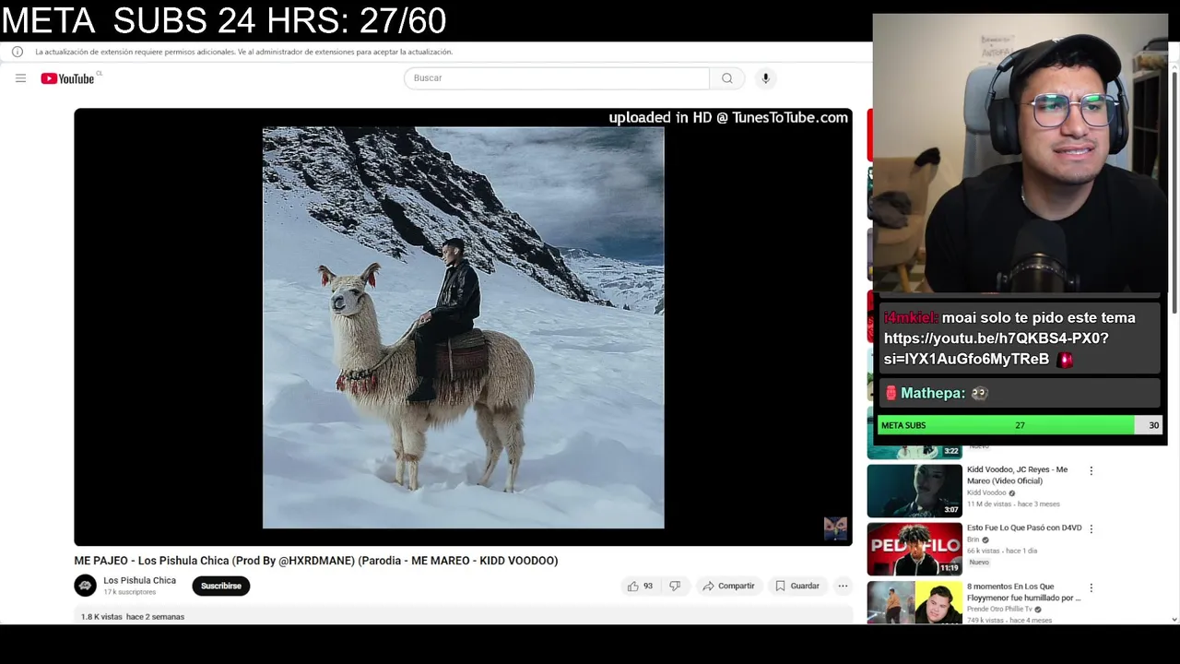The height and width of the screenshot is (664, 1180).
Task: Go to the YouTube home logo
Action: 67,78
